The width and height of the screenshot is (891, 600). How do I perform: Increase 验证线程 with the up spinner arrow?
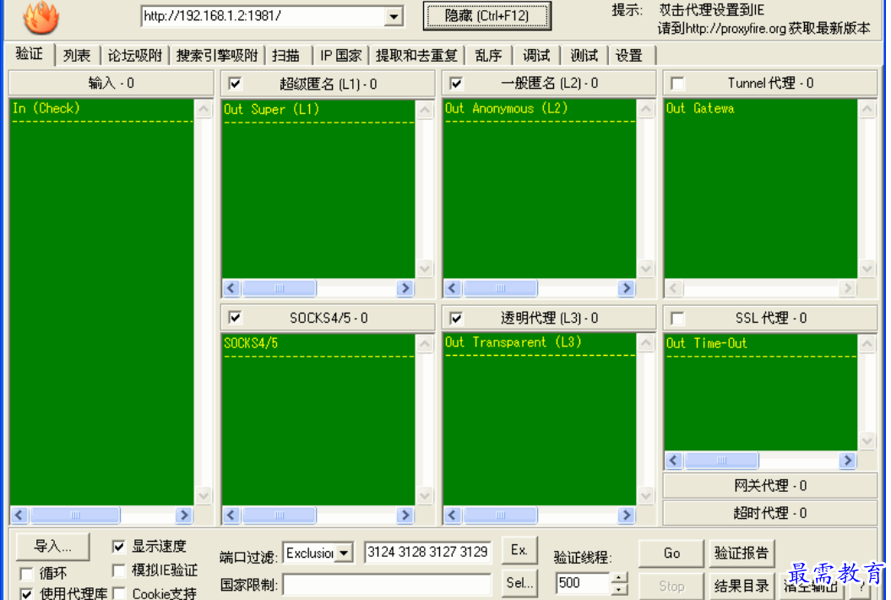(619, 578)
